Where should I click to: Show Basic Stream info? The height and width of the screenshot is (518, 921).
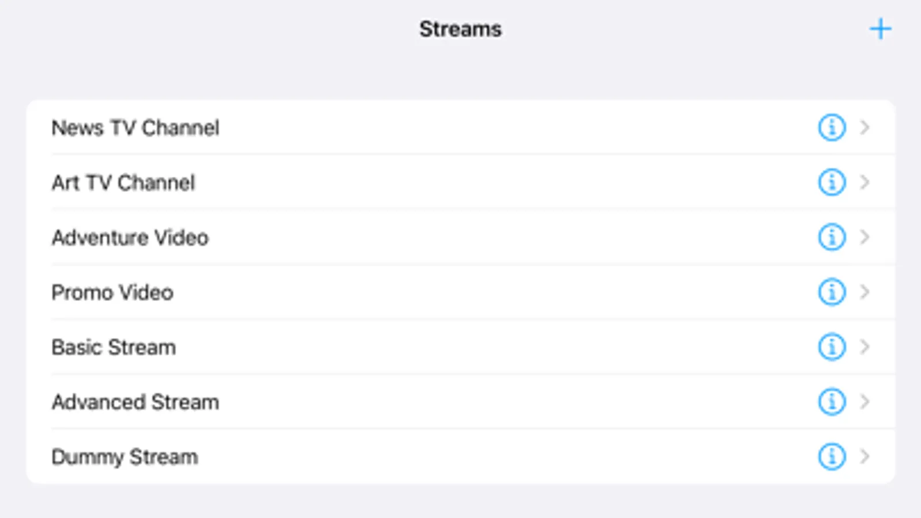(832, 347)
